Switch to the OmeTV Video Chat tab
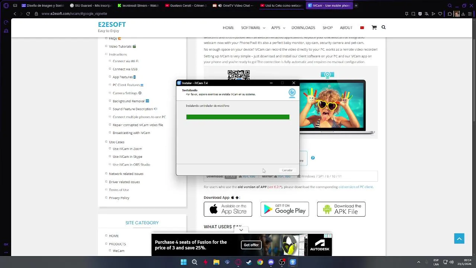The height and width of the screenshot is (268, 476). coord(233,6)
